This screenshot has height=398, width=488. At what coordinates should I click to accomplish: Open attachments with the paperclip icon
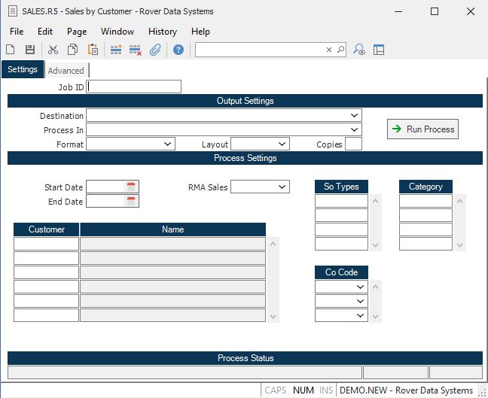pos(155,50)
